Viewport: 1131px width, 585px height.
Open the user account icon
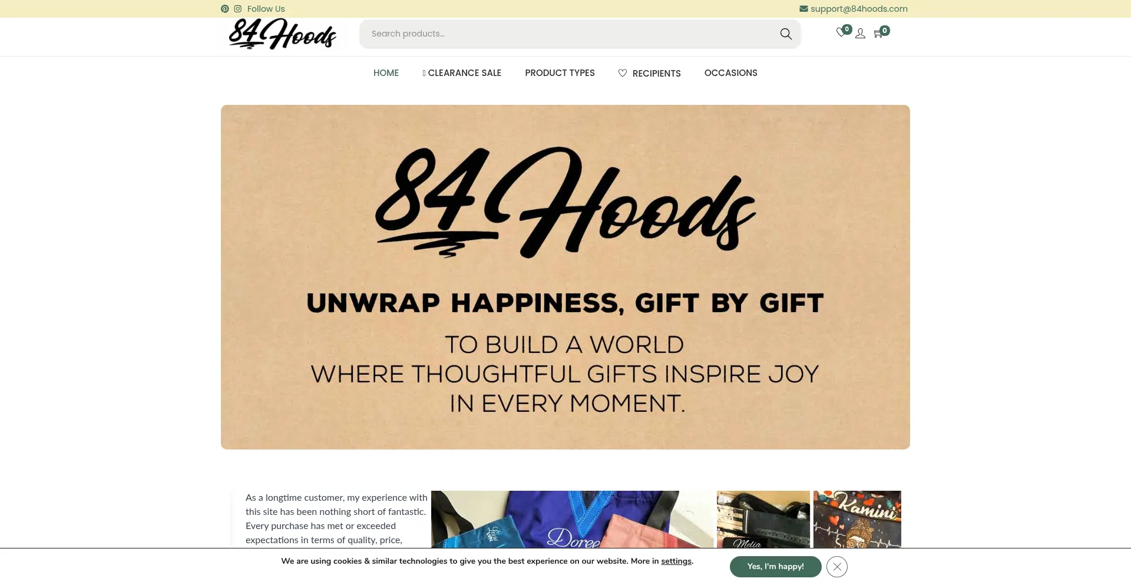(x=861, y=34)
